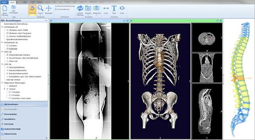Open Hybrid Planning

pos(80,10)
